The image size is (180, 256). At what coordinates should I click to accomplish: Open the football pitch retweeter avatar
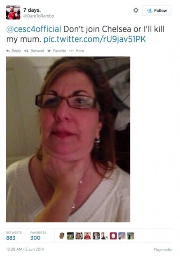71,236
